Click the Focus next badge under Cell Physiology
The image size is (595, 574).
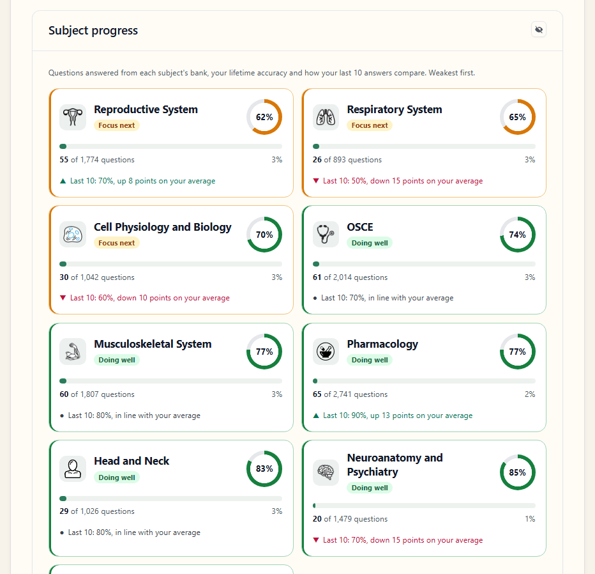pos(116,243)
